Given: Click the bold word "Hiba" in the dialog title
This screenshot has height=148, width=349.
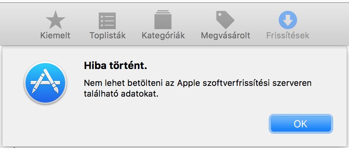Looking at the screenshot, I should [x=93, y=66].
